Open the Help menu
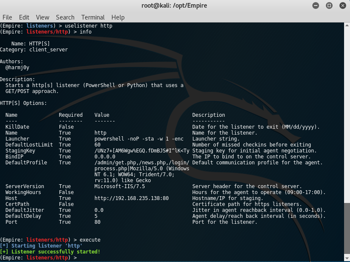Viewport: 350px width, 262px height. (118, 17)
